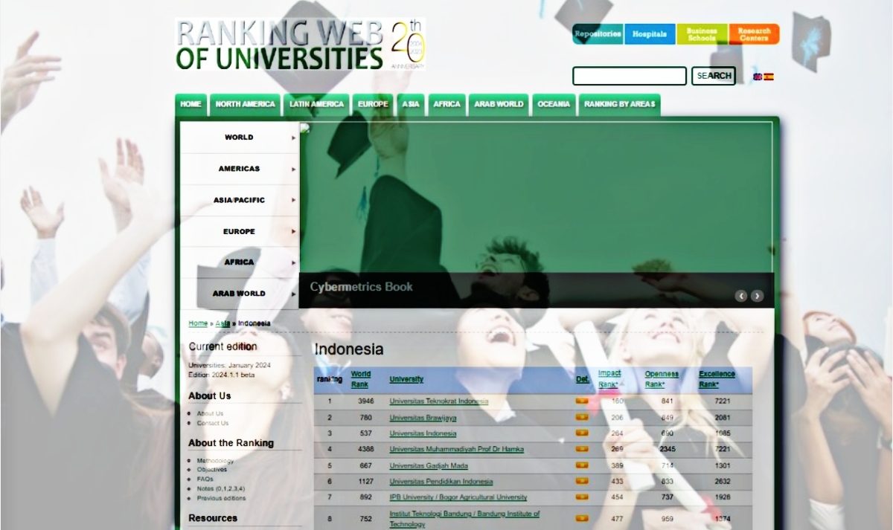The image size is (893, 530).
Task: Open details icon for Universitas Indonesia row
Action: 582,433
